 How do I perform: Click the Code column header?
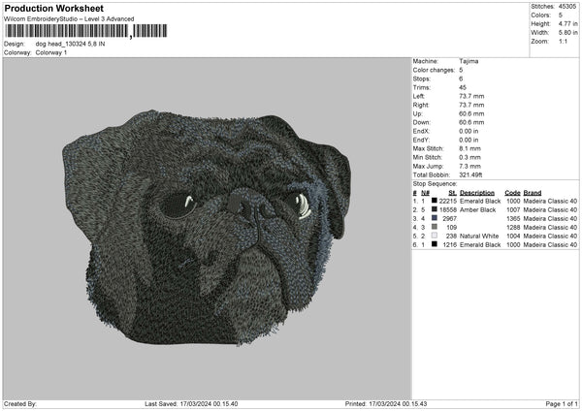point(512,192)
